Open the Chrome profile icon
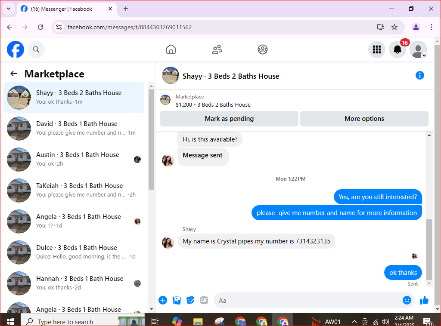This screenshot has width=441, height=326. coord(416,27)
